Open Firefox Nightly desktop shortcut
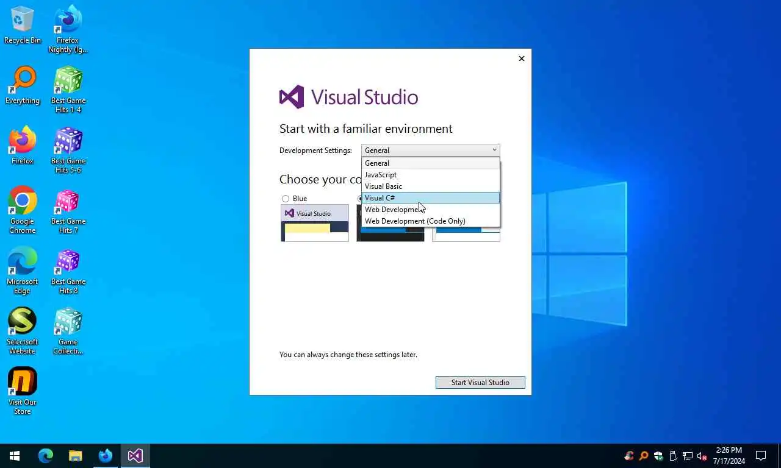781x468 pixels. click(68, 29)
